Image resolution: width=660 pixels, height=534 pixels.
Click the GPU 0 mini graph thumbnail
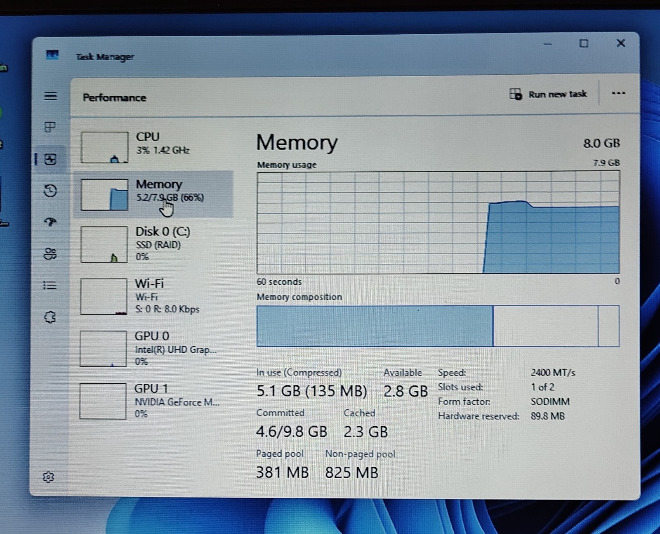103,349
